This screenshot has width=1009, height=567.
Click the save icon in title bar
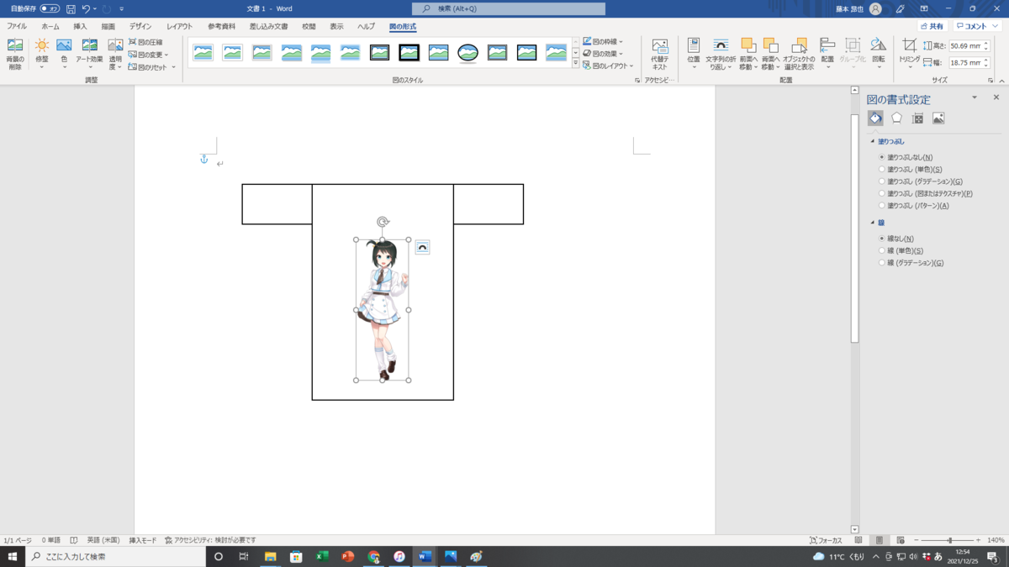[x=71, y=8]
